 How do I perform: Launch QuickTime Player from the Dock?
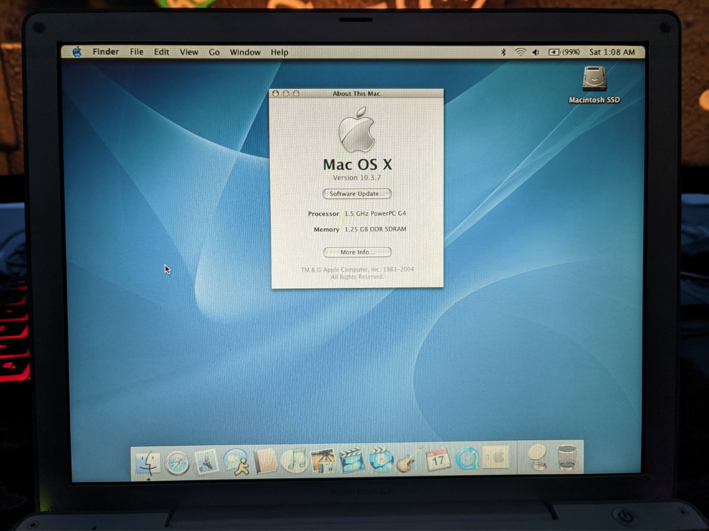pos(467,459)
